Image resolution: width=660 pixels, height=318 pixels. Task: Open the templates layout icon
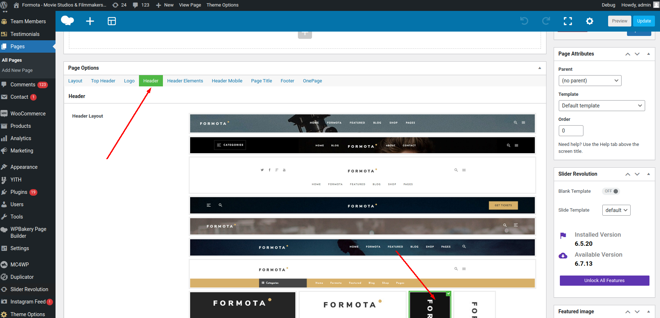pos(112,21)
